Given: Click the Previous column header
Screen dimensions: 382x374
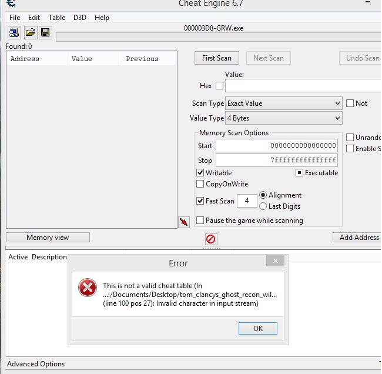Looking at the screenshot, I should pyautogui.click(x=149, y=59).
